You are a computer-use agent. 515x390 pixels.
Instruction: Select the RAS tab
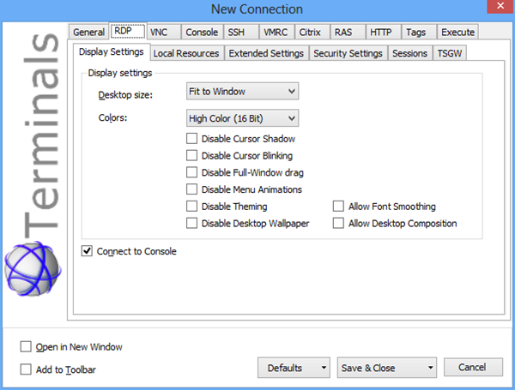pyautogui.click(x=348, y=33)
